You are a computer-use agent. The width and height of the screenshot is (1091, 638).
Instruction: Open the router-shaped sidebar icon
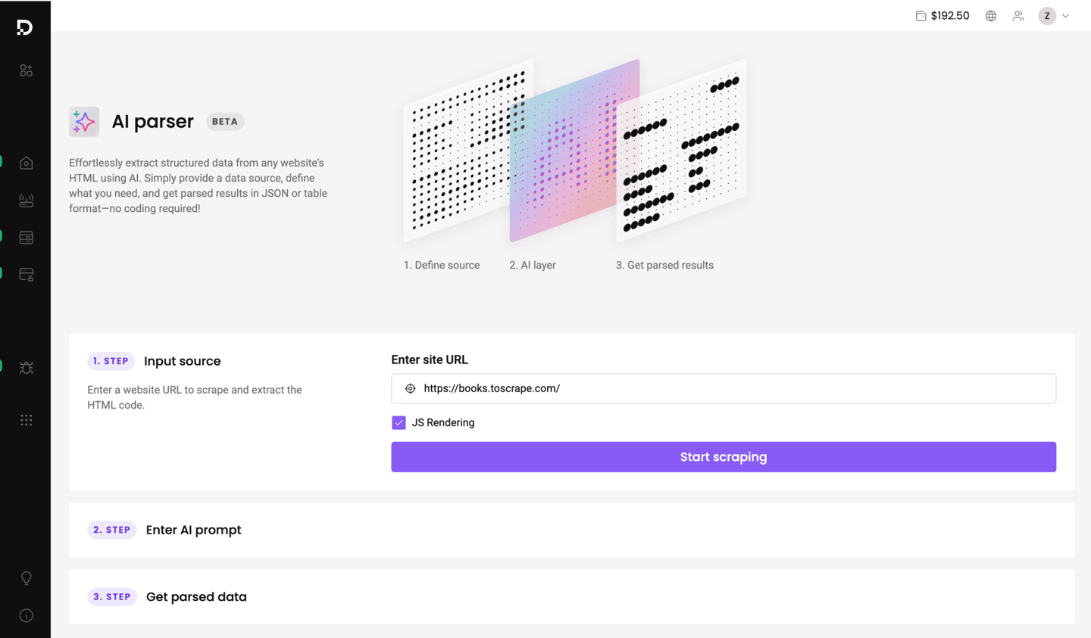(x=27, y=201)
